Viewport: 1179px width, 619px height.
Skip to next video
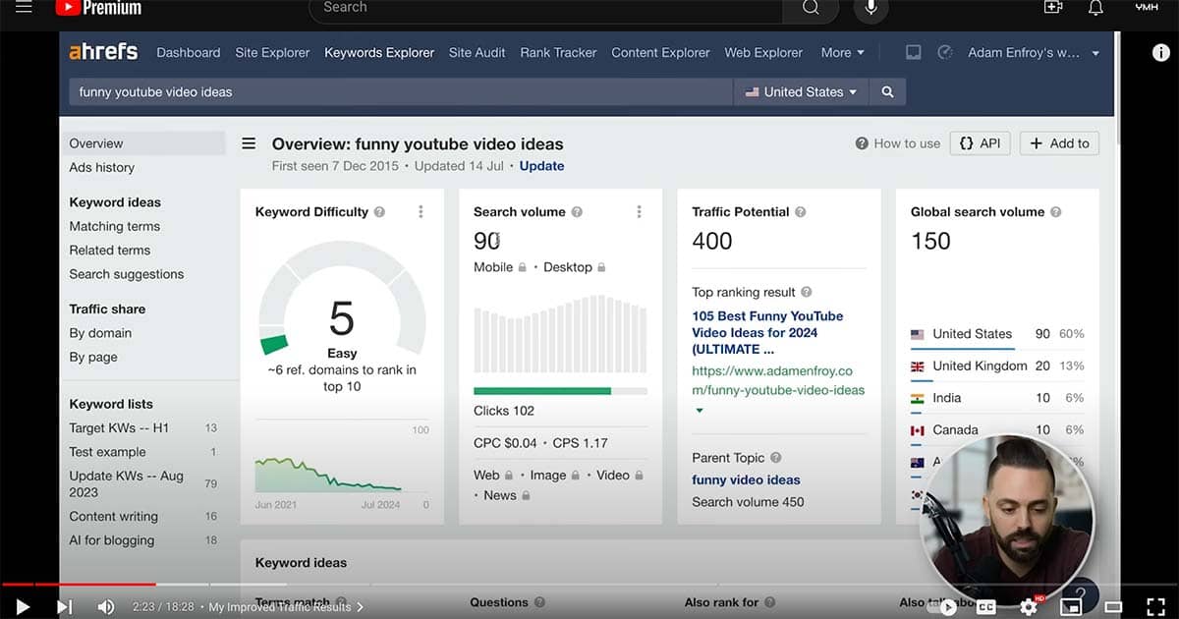click(64, 607)
